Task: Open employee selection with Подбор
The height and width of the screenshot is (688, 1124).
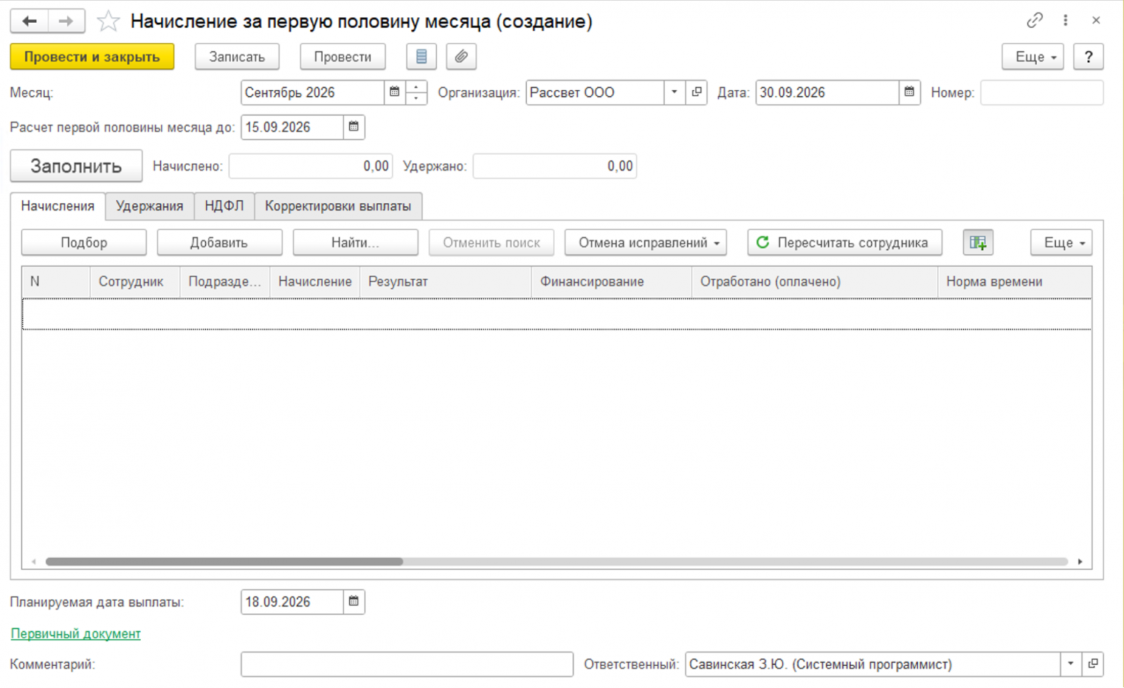Action: click(x=84, y=243)
